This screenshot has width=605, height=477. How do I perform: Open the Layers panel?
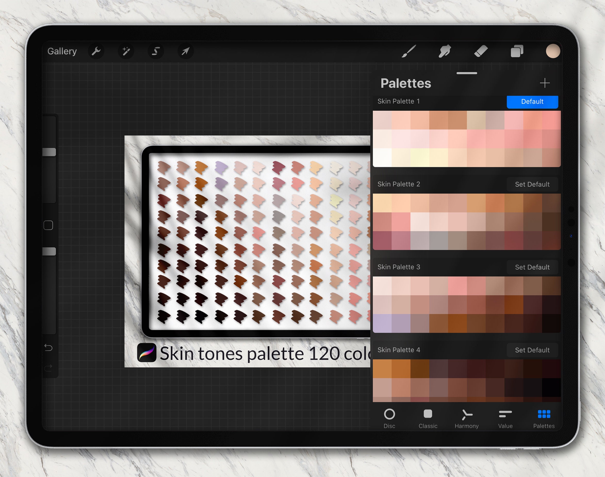[517, 51]
